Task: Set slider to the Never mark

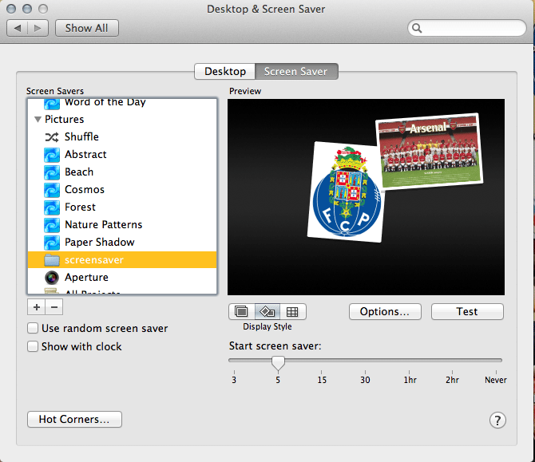Action: pyautogui.click(x=496, y=373)
